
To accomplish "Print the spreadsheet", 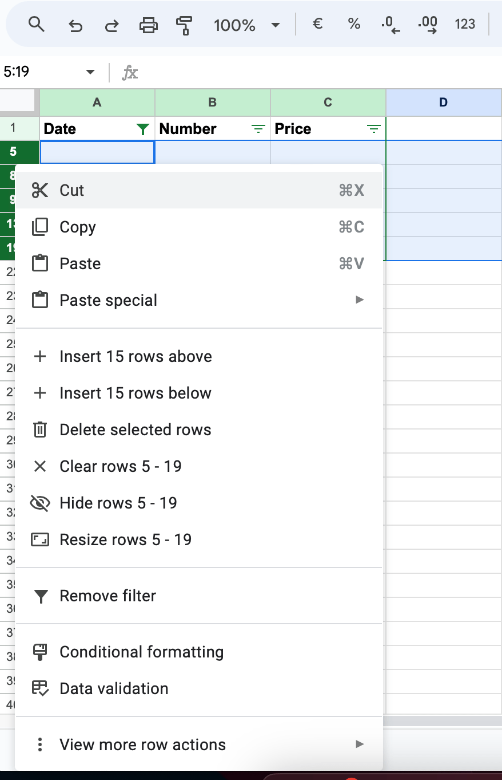I will point(148,24).
